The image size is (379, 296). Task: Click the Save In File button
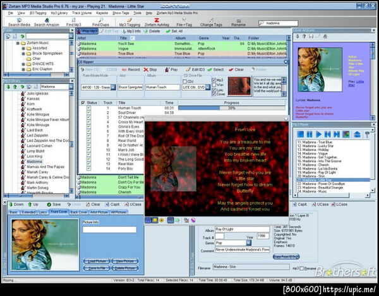pyautogui.click(x=97, y=268)
